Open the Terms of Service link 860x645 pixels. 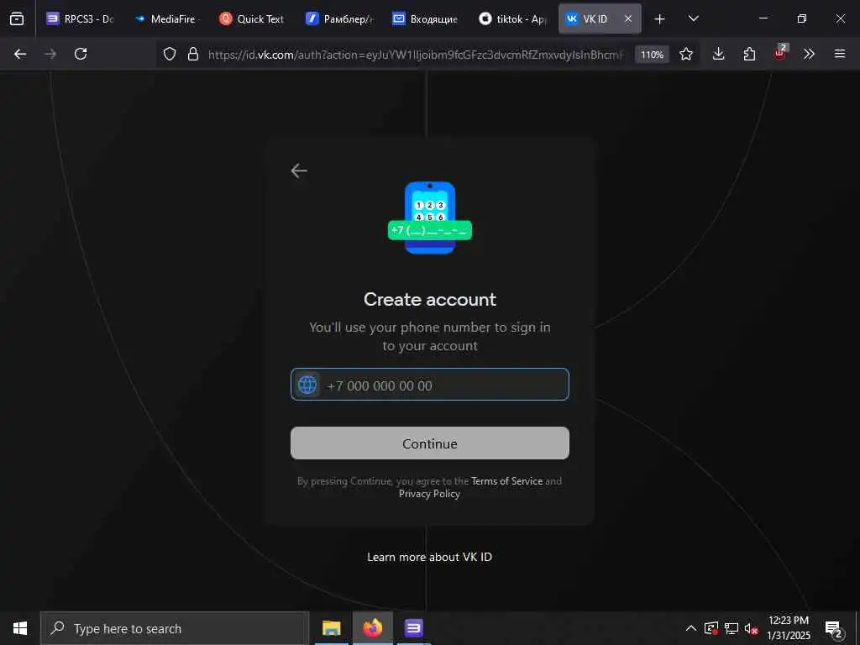pyautogui.click(x=506, y=481)
